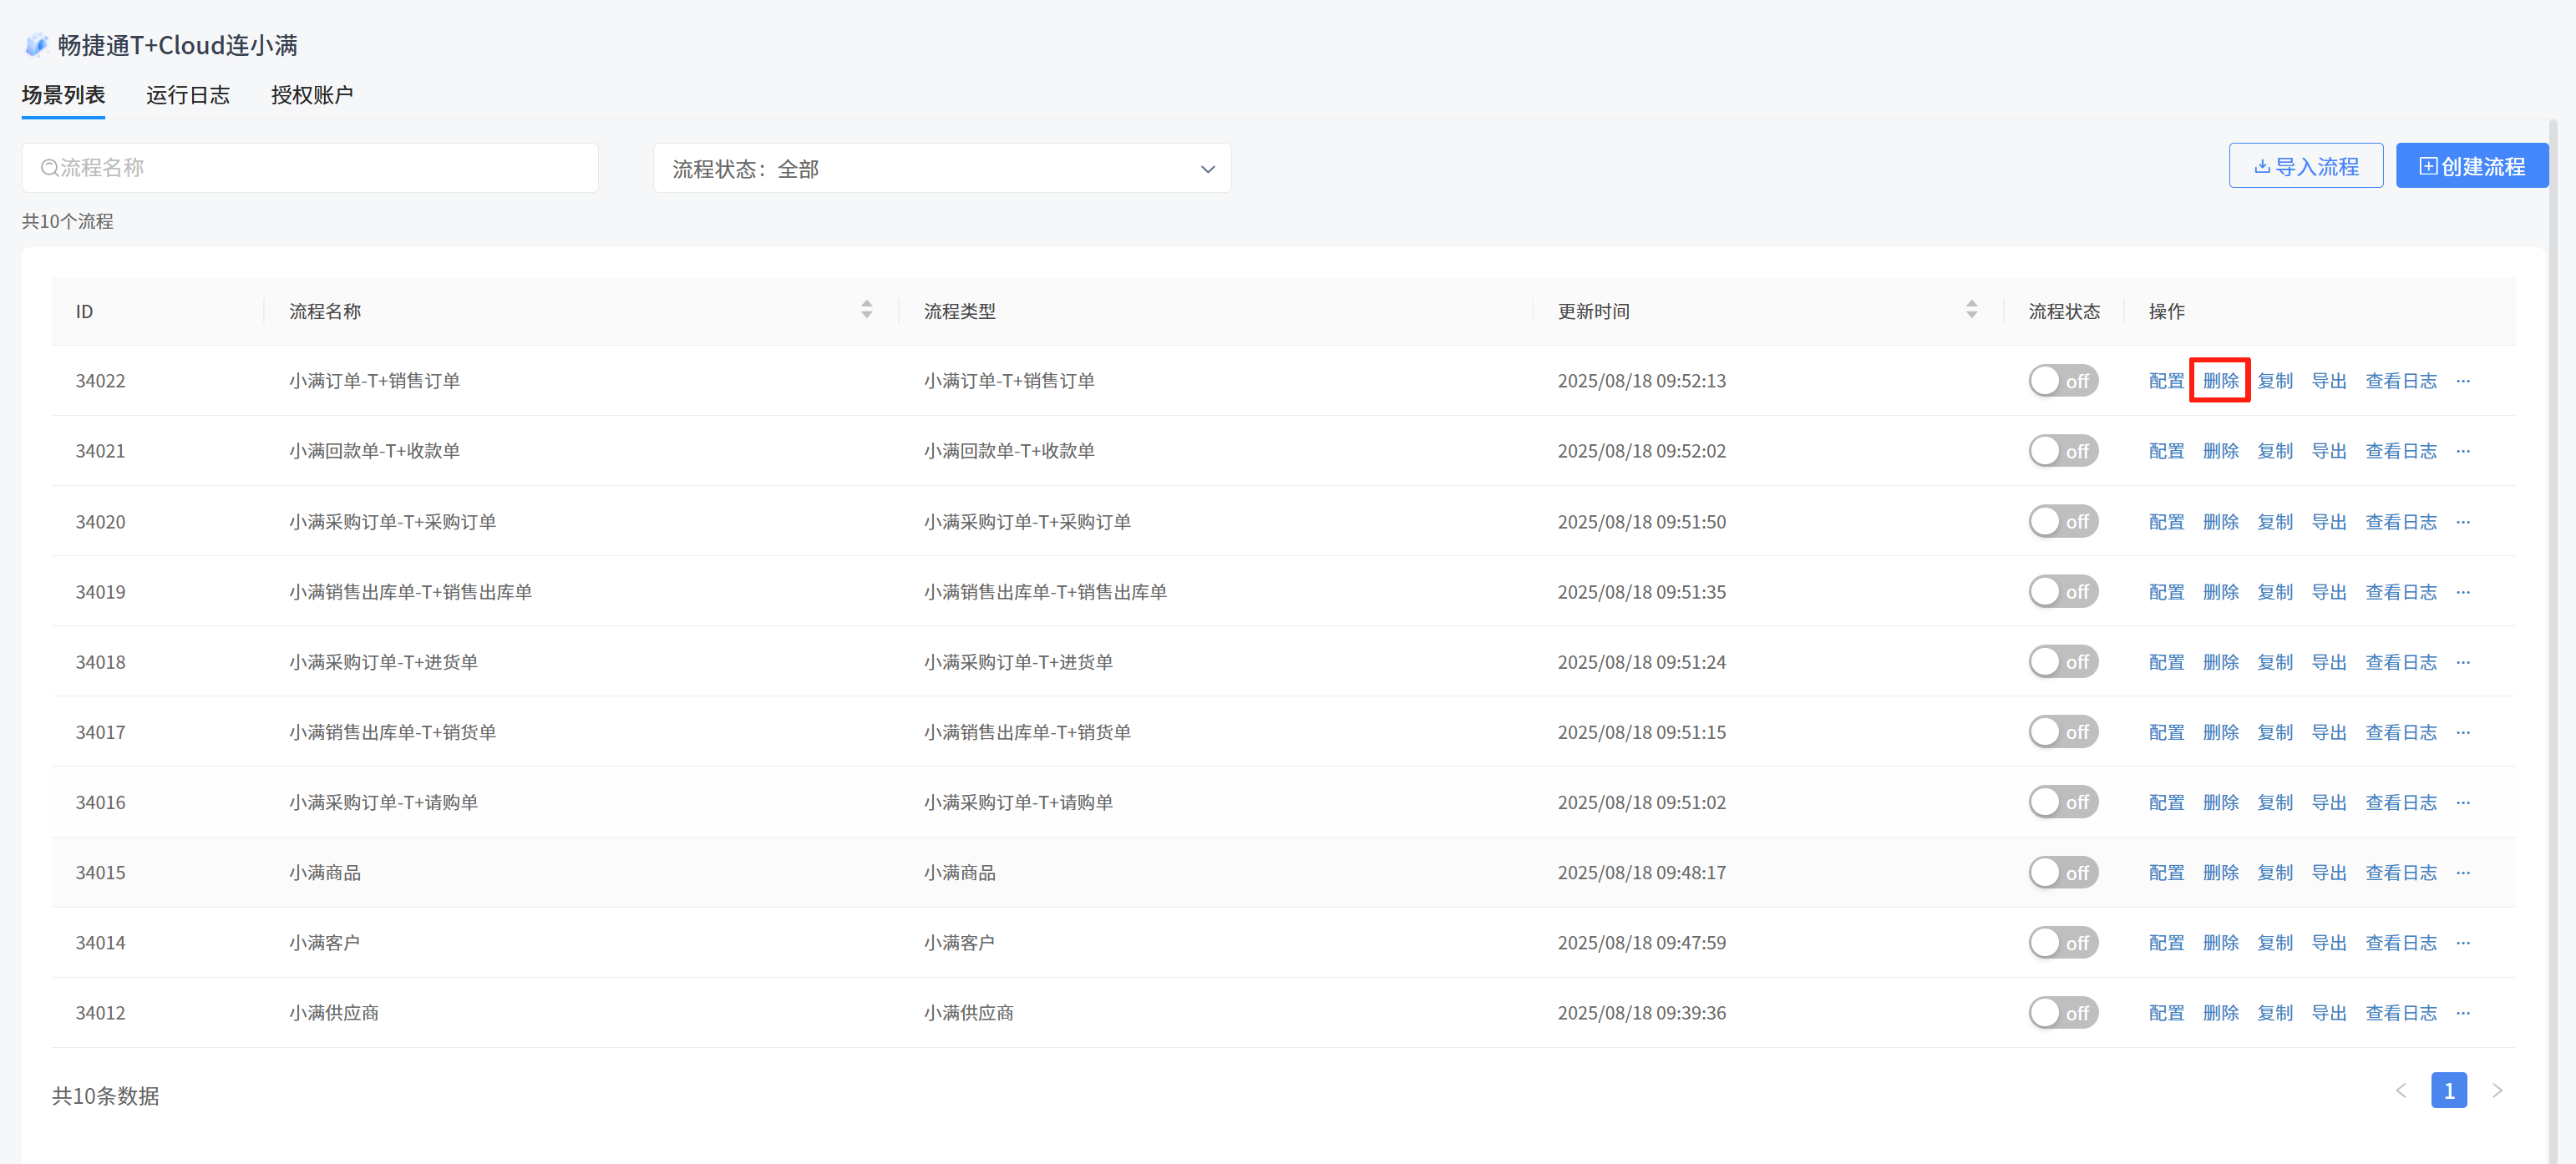Click the sort arrows on 更新时间 column
Viewport: 2576px width, 1164px height.
[1971, 310]
